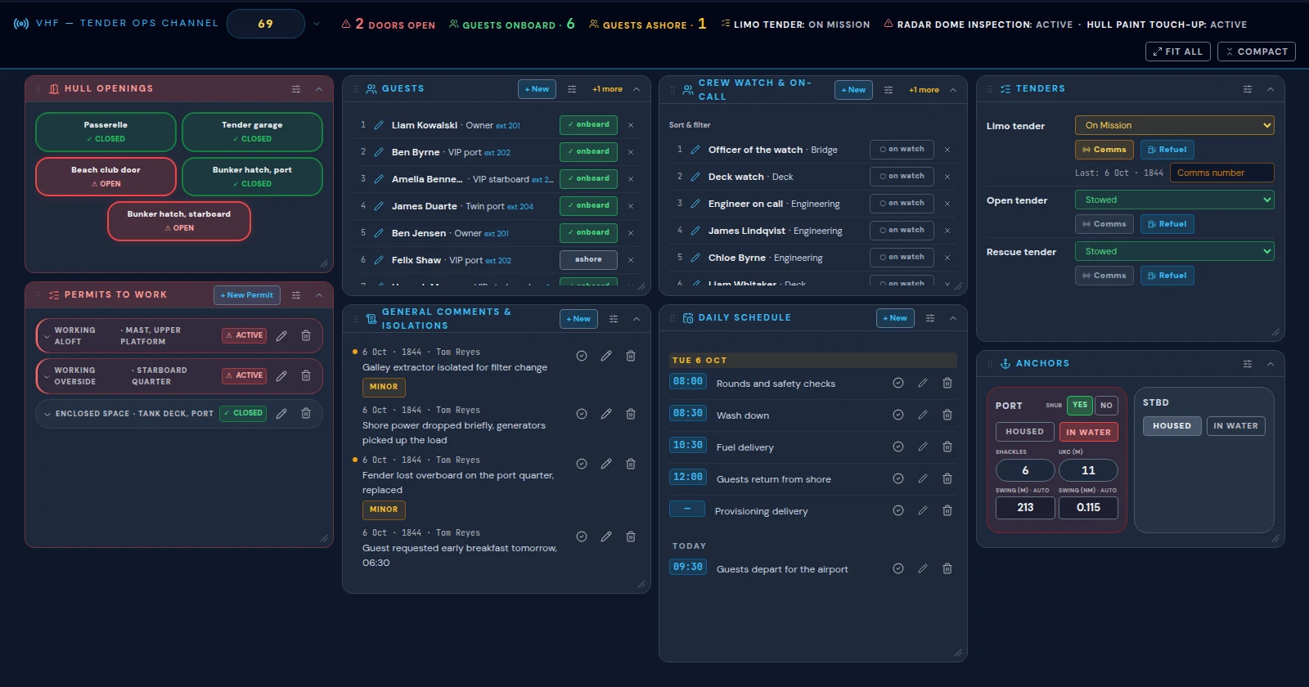Delete the Enclosed Space tank deck permit

[306, 413]
